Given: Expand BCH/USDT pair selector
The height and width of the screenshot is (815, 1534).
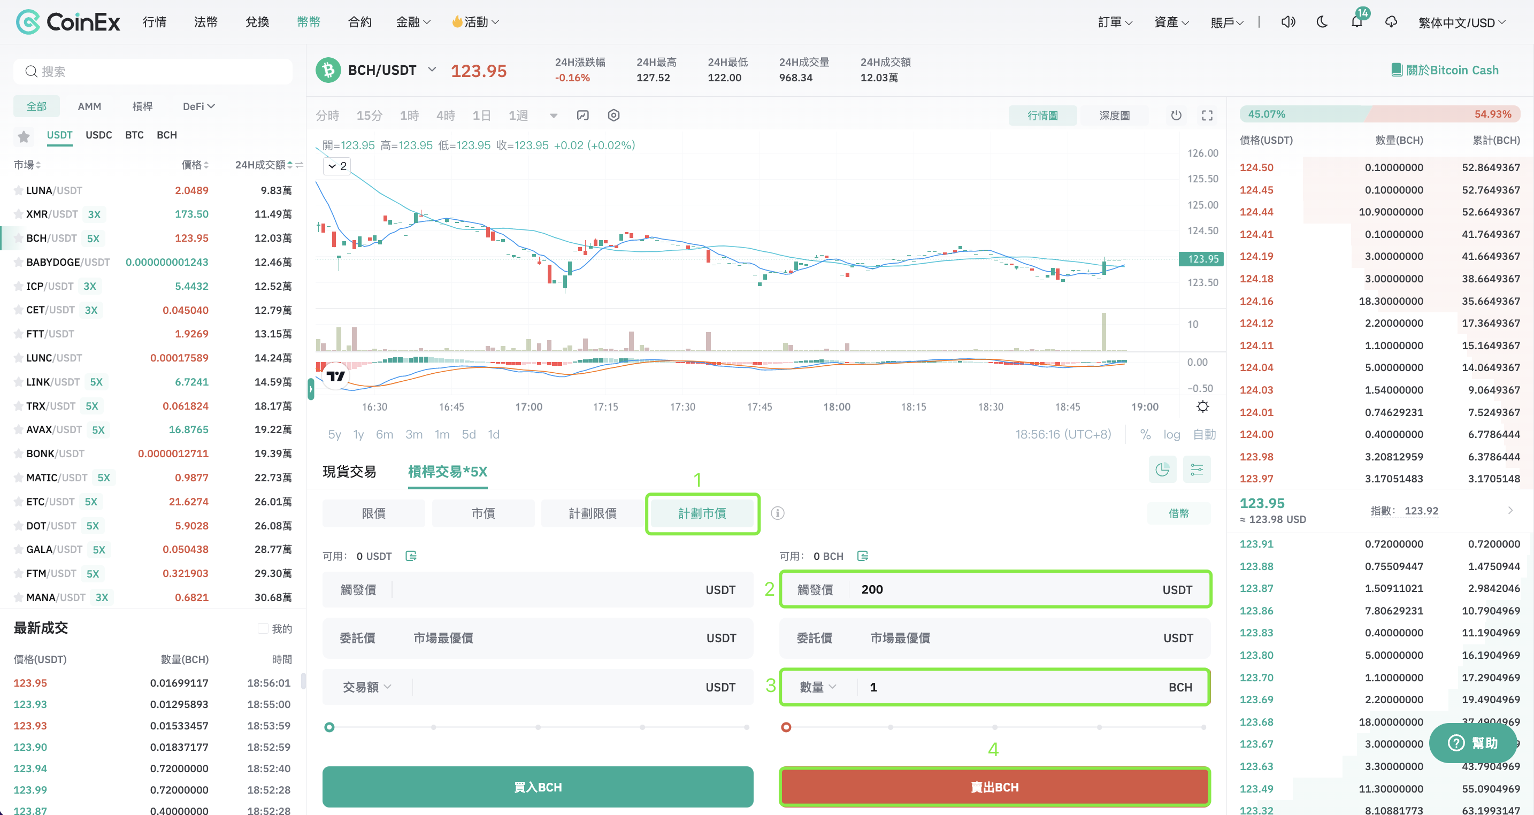Looking at the screenshot, I should pyautogui.click(x=432, y=70).
